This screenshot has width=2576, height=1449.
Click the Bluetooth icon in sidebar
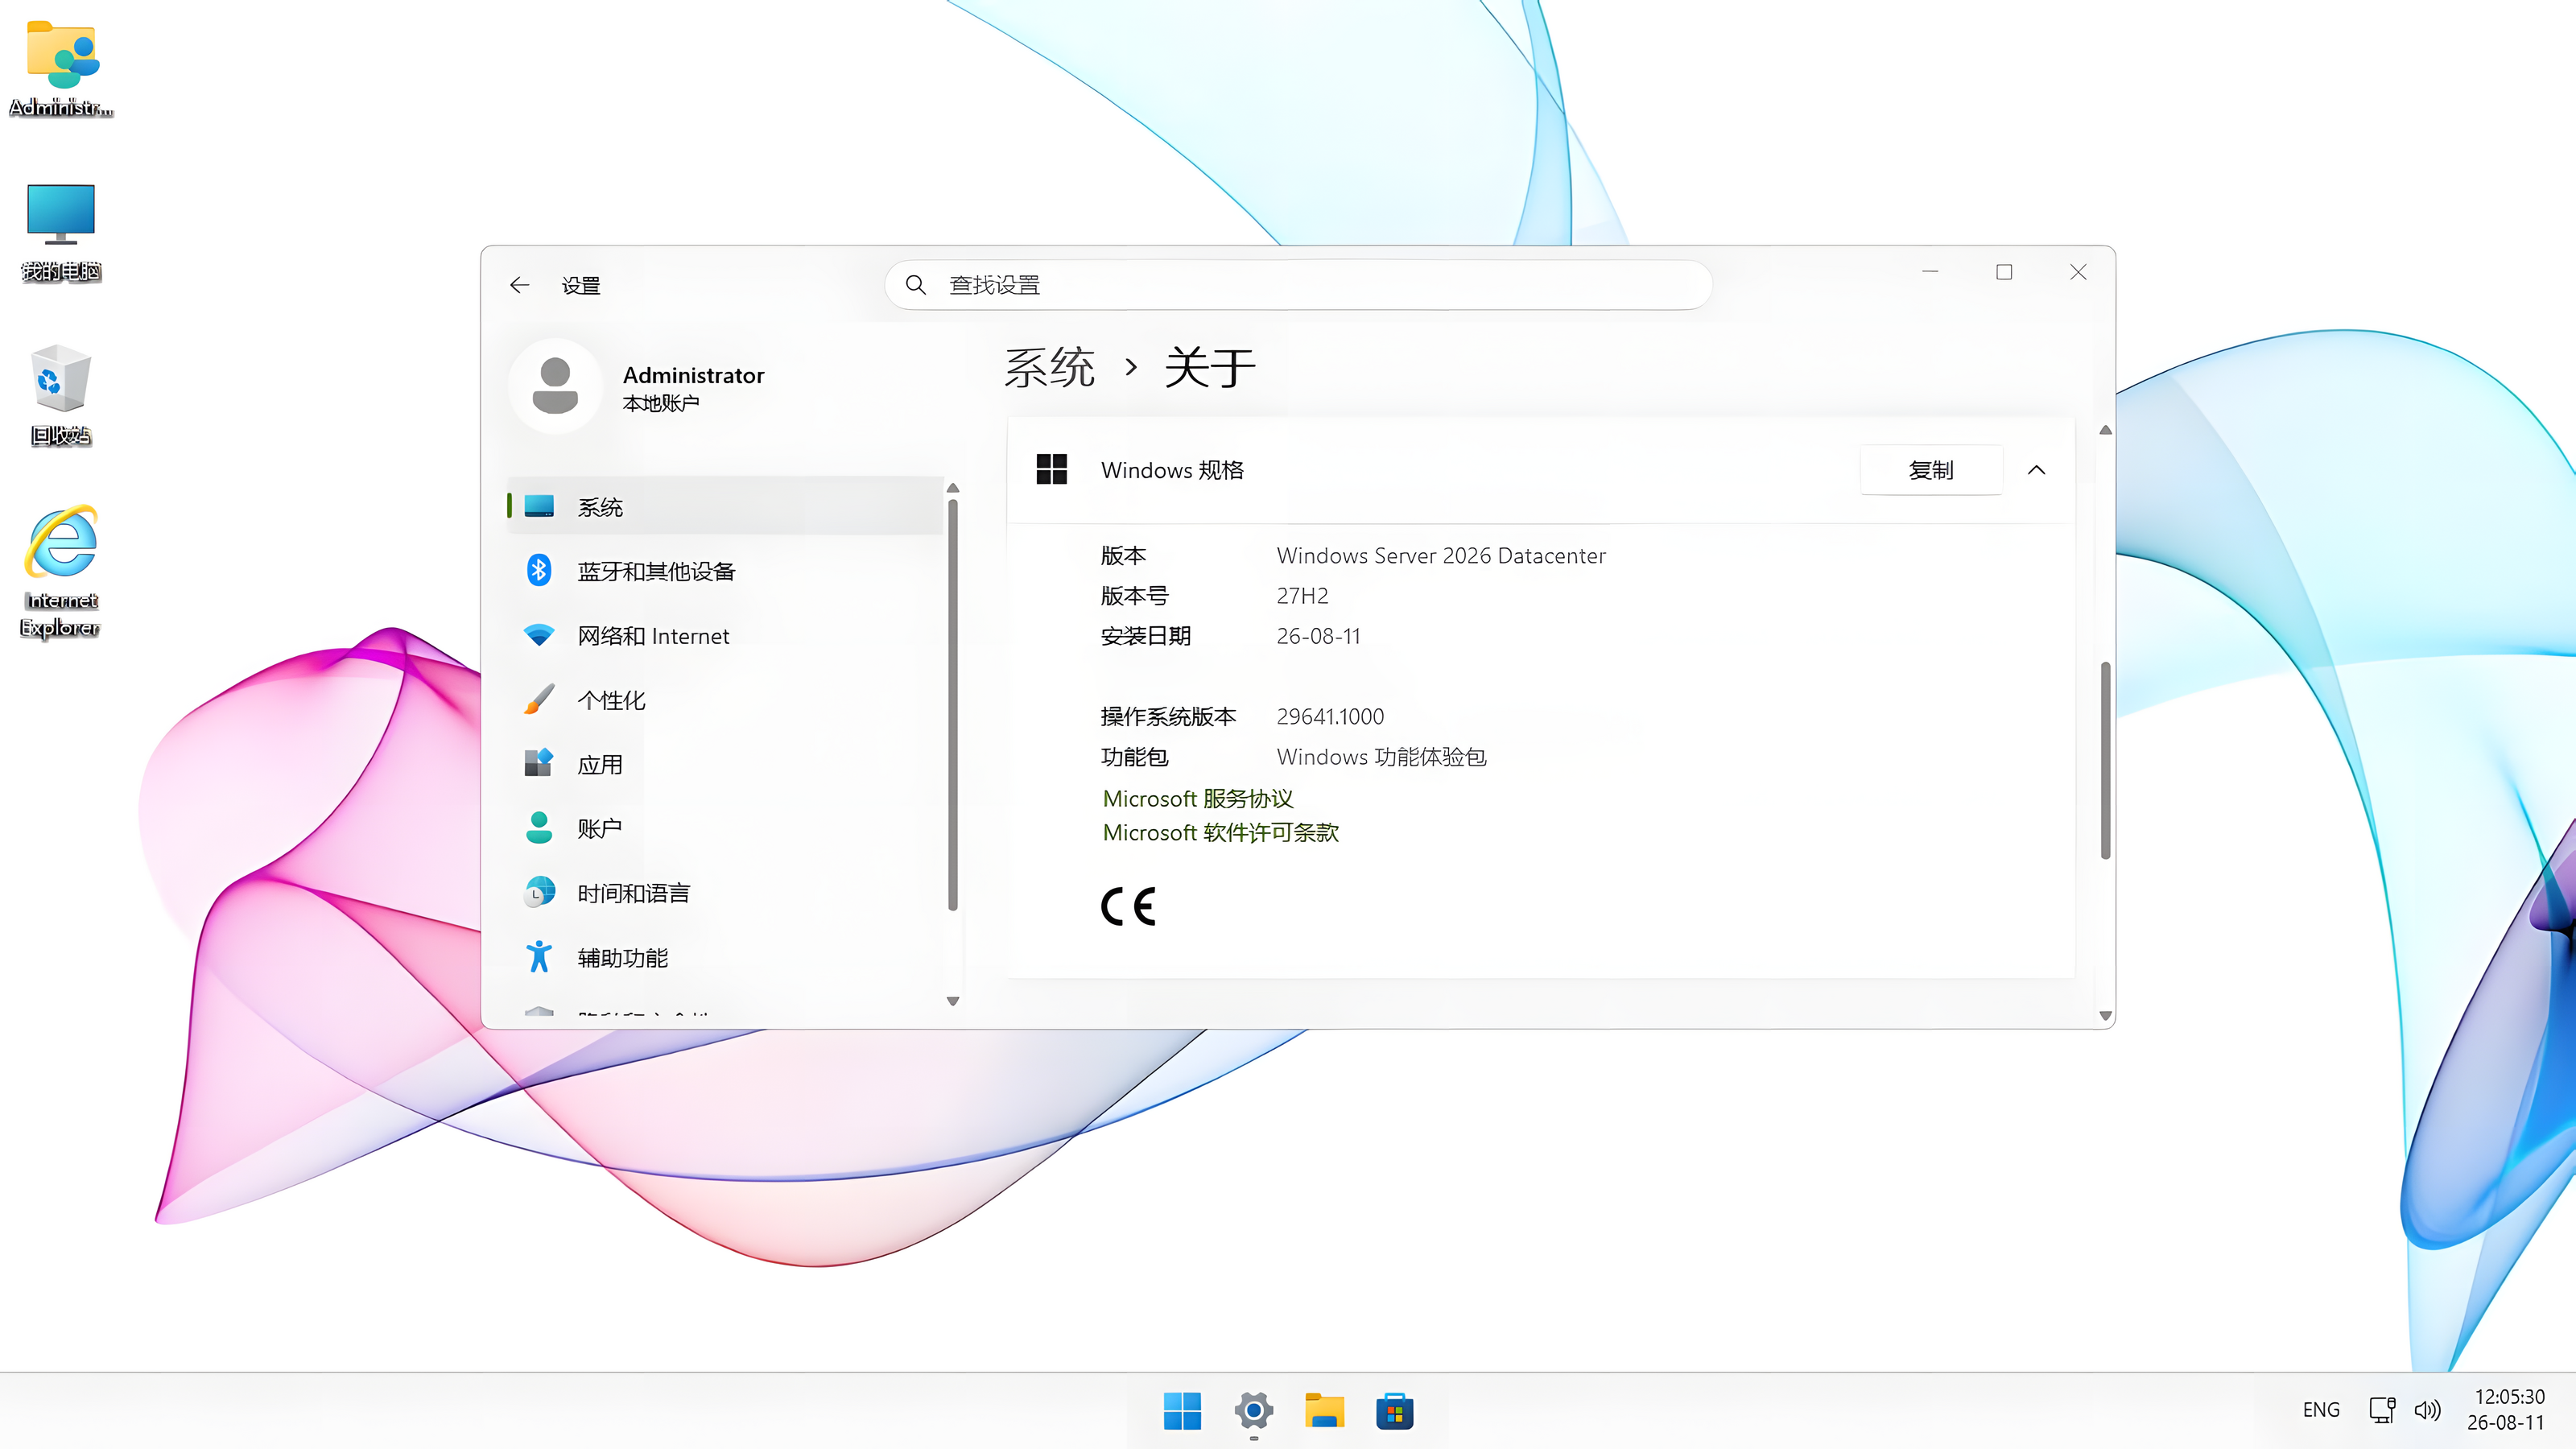pos(539,570)
